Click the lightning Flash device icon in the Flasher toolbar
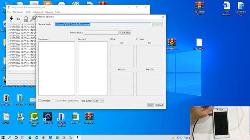 (x=11, y=19)
